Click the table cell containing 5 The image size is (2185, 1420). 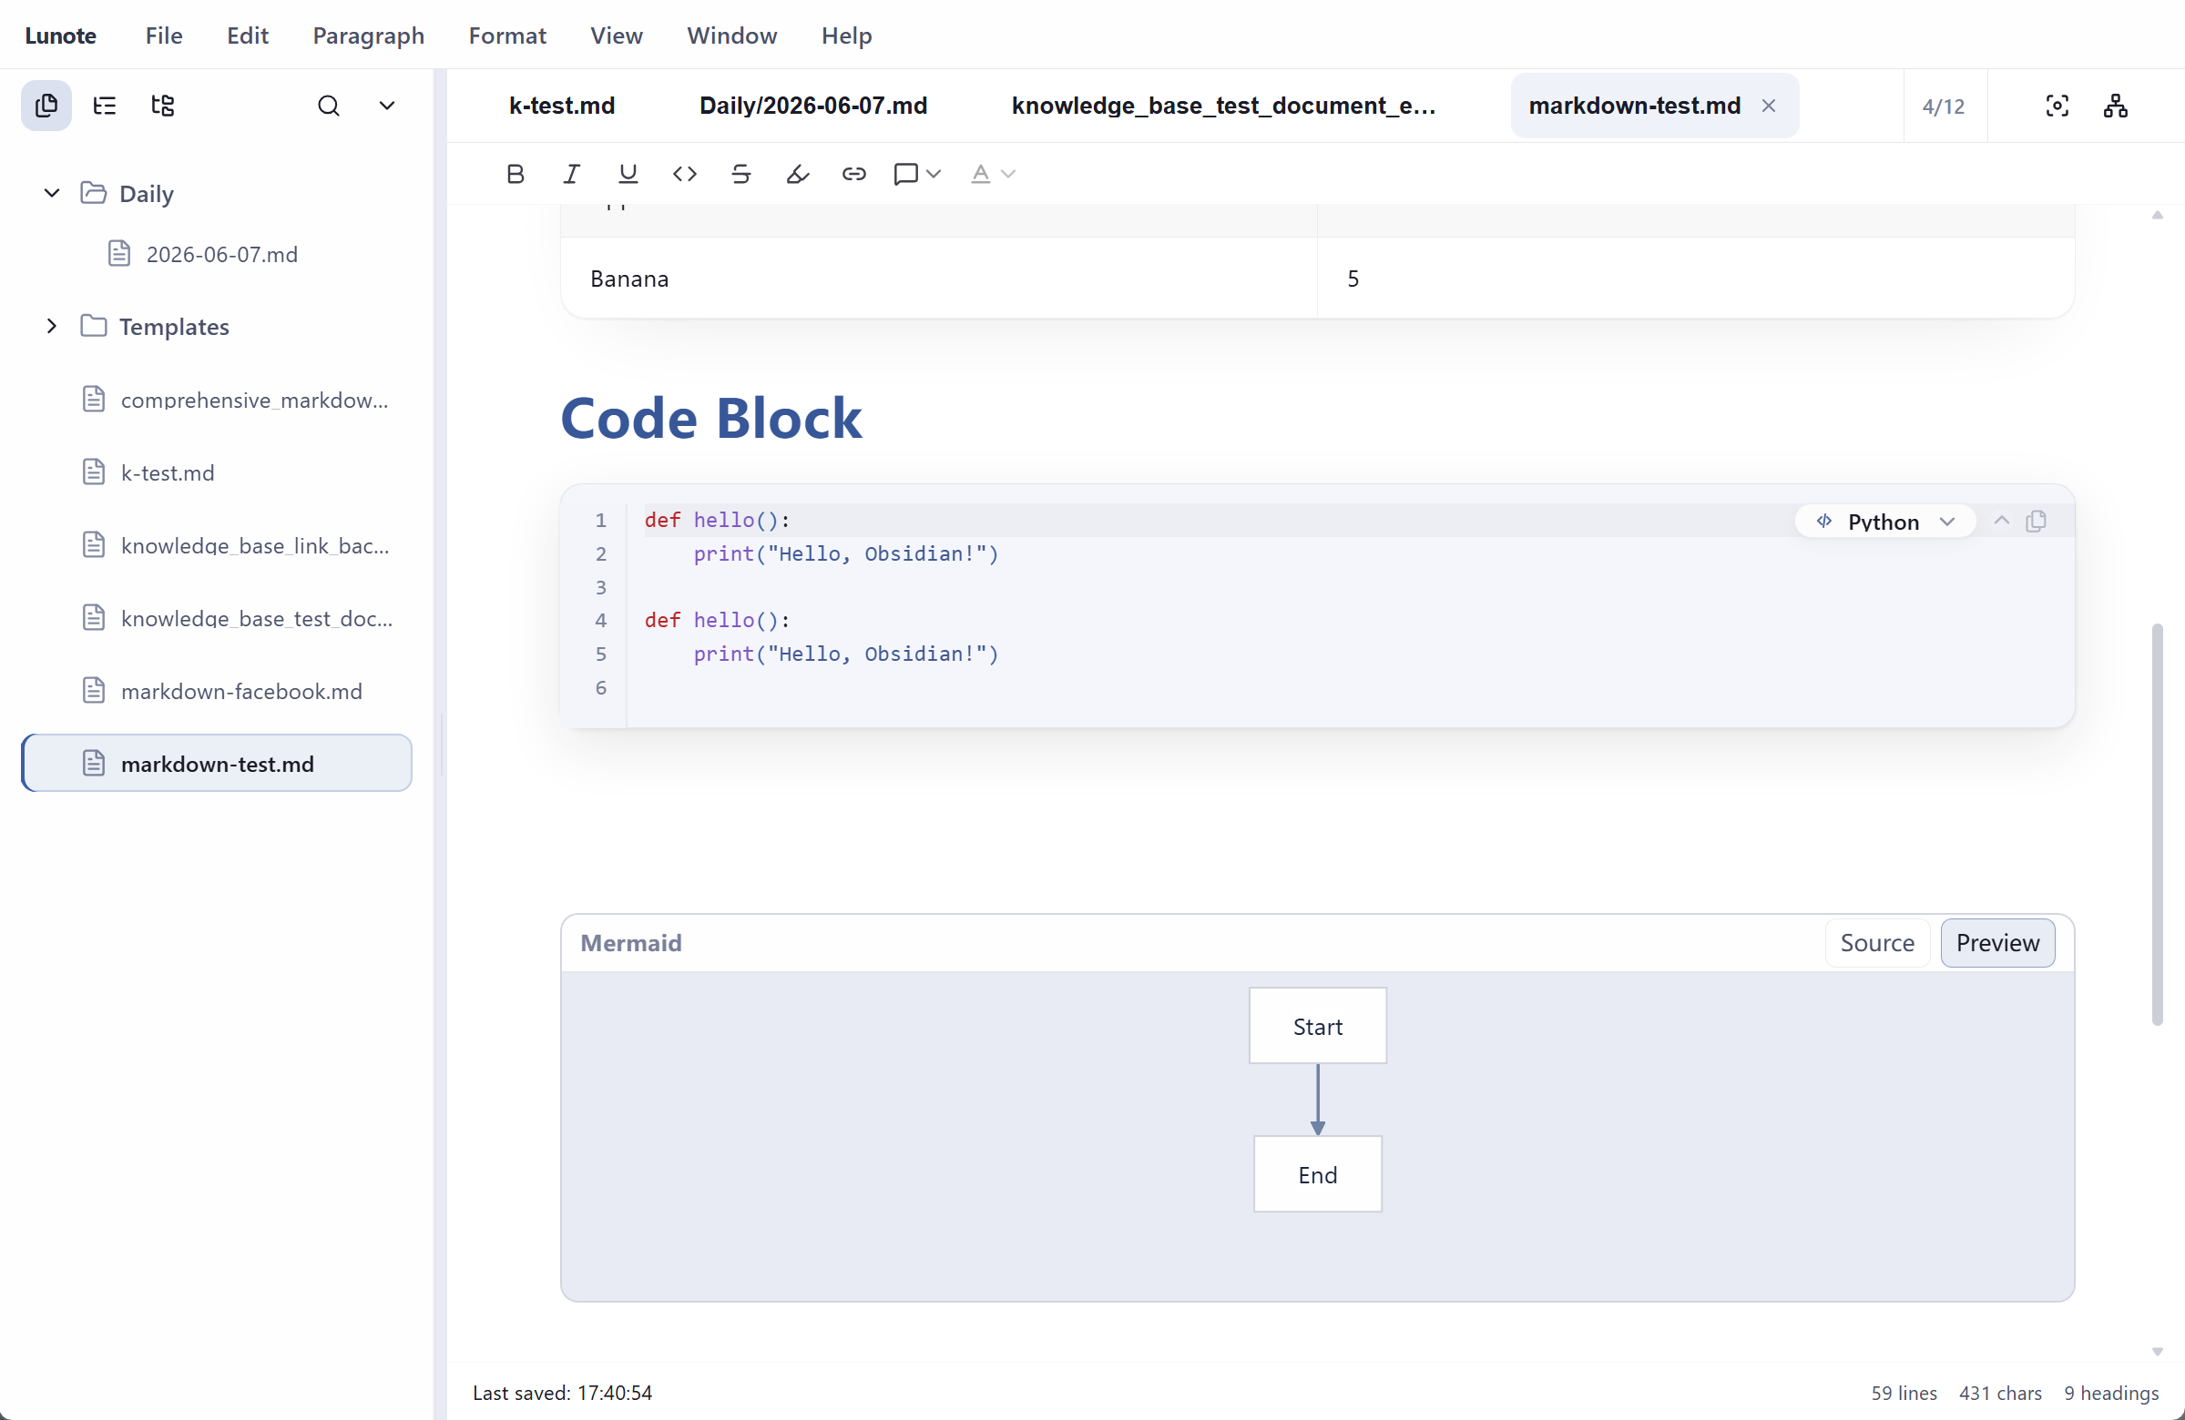point(1696,278)
